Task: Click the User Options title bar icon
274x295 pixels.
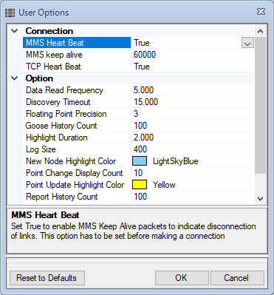Action: [10, 13]
